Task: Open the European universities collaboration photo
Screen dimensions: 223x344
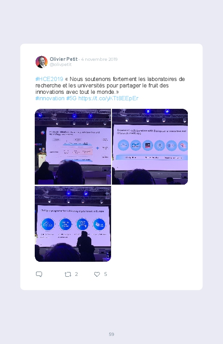Action: (150, 147)
